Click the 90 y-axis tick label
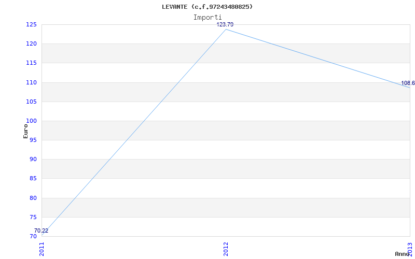This screenshot has width=415, height=259. click(x=33, y=160)
